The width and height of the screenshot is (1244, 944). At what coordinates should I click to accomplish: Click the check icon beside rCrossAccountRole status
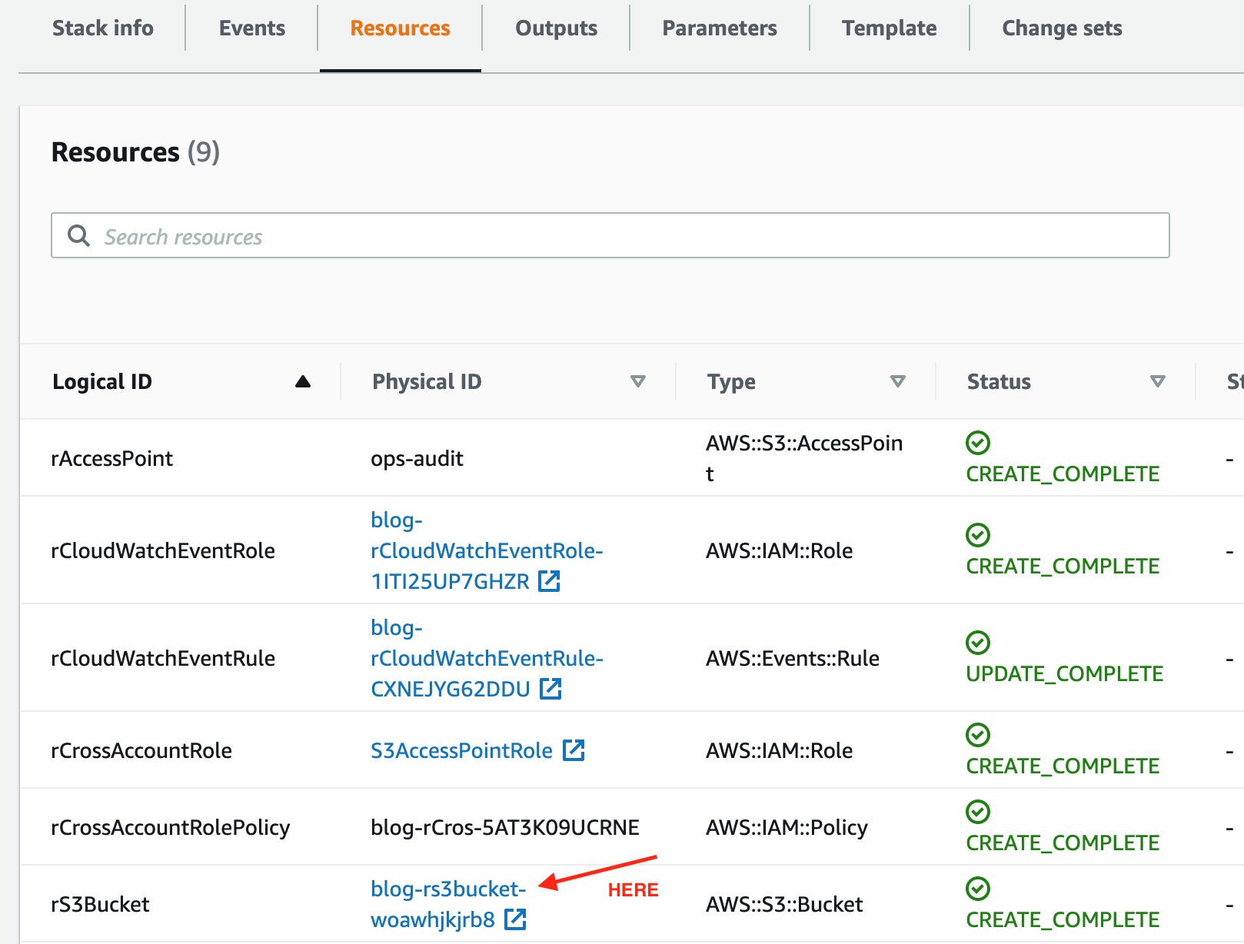pos(977,735)
